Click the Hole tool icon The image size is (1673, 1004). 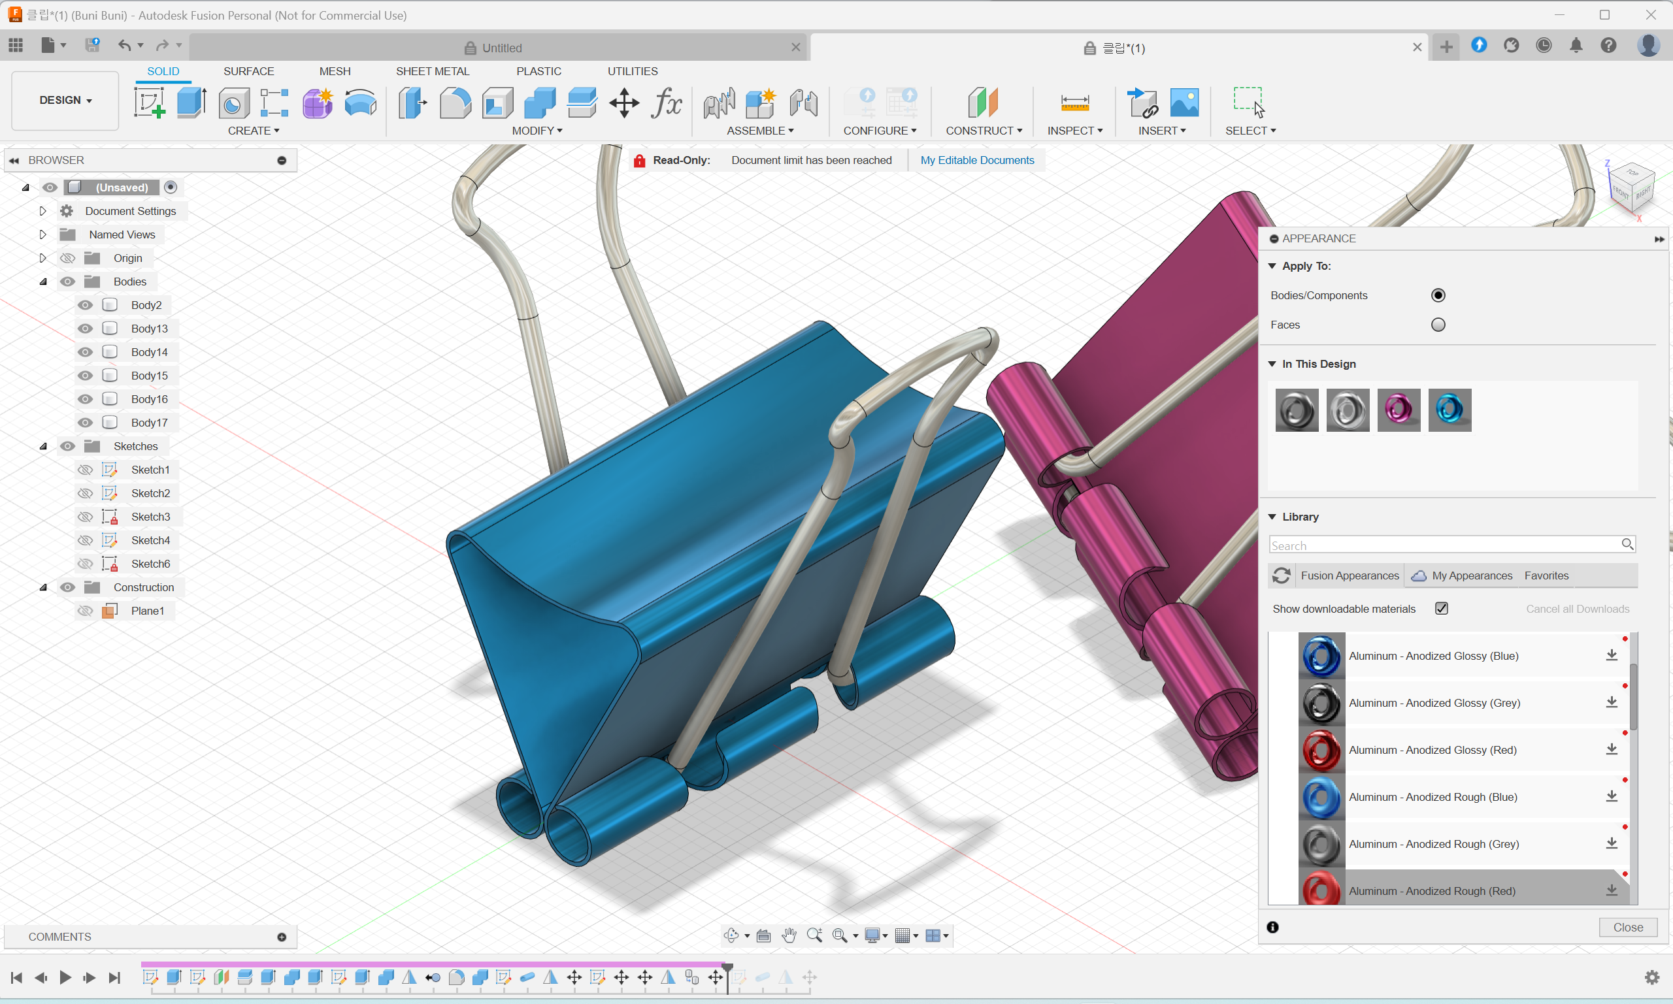tap(233, 103)
